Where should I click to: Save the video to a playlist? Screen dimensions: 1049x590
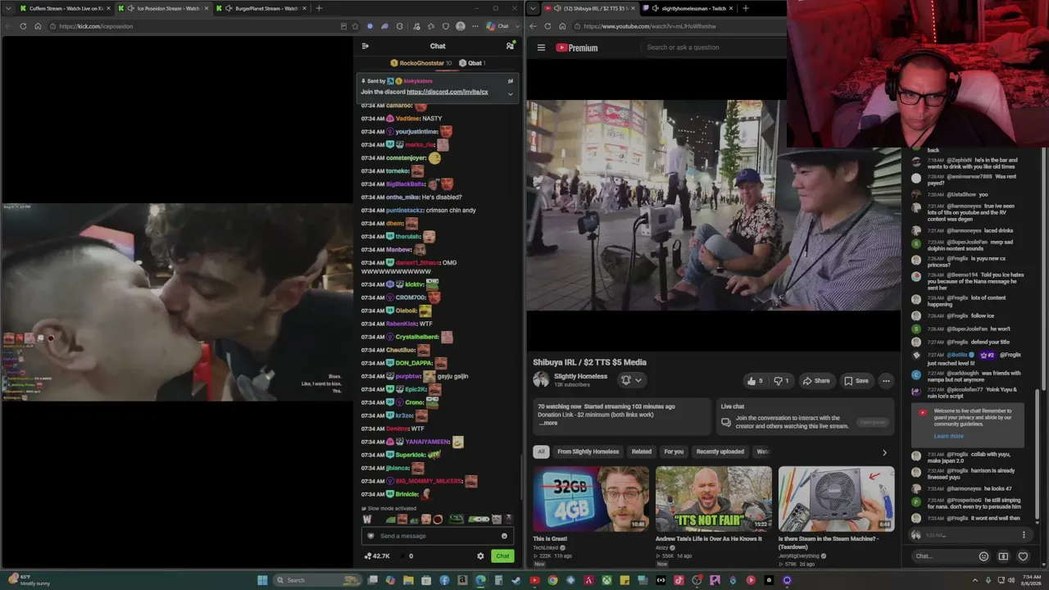click(856, 380)
